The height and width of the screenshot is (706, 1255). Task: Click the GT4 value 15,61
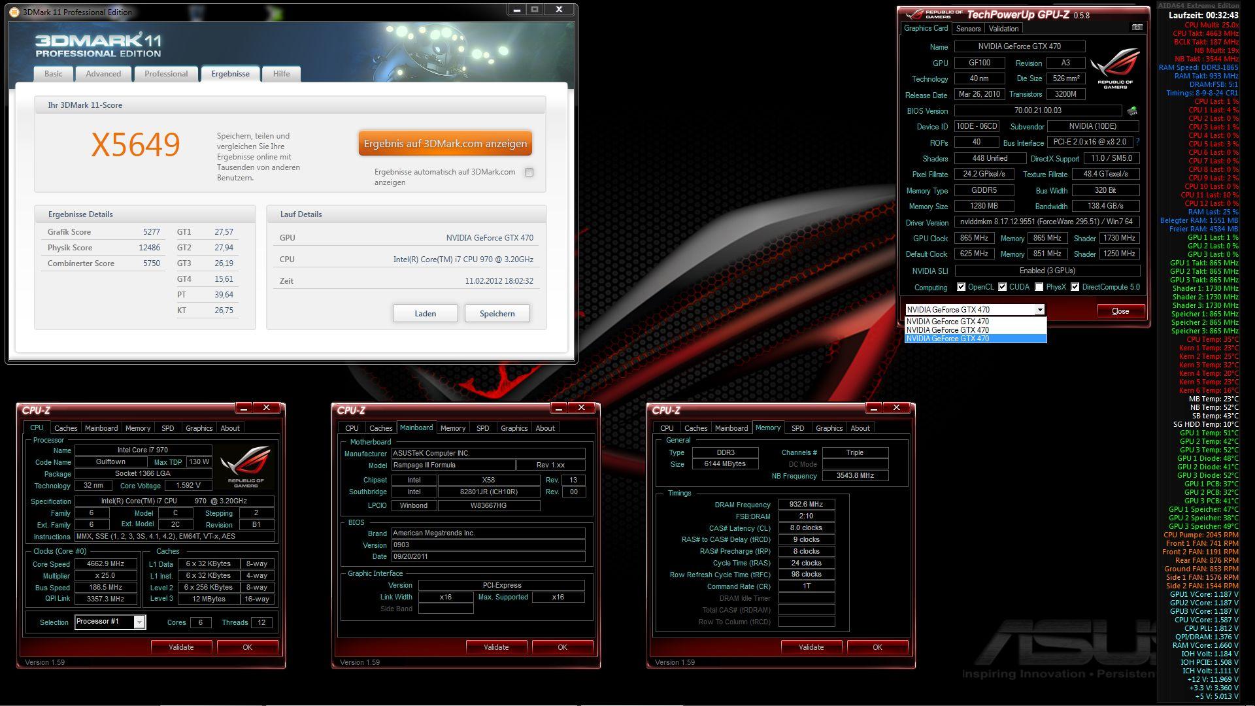pos(224,279)
